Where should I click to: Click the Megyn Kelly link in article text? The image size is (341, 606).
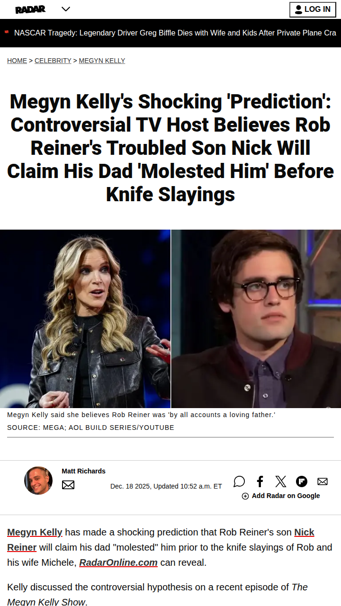click(35, 532)
